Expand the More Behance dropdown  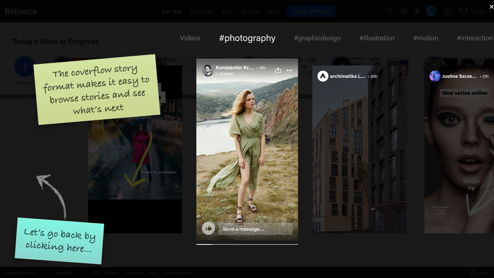click(22, 273)
